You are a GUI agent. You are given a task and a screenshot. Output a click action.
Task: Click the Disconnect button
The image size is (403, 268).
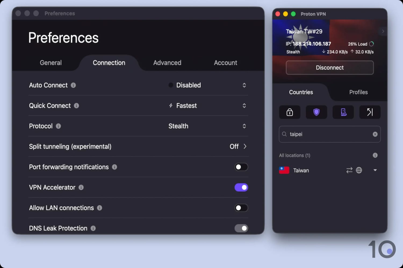pos(330,68)
